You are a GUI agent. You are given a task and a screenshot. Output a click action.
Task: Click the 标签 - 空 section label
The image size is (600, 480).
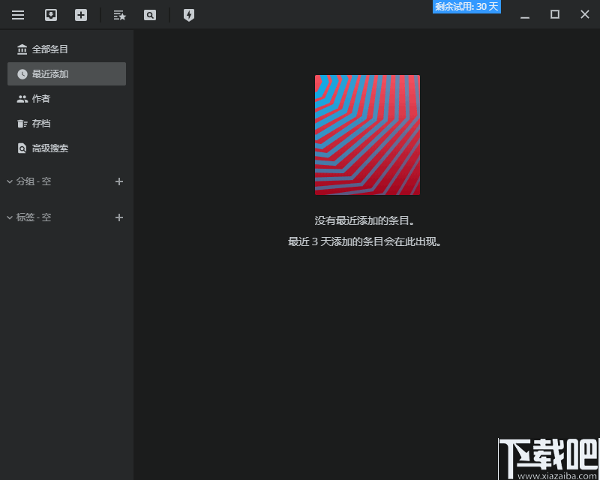(x=34, y=217)
